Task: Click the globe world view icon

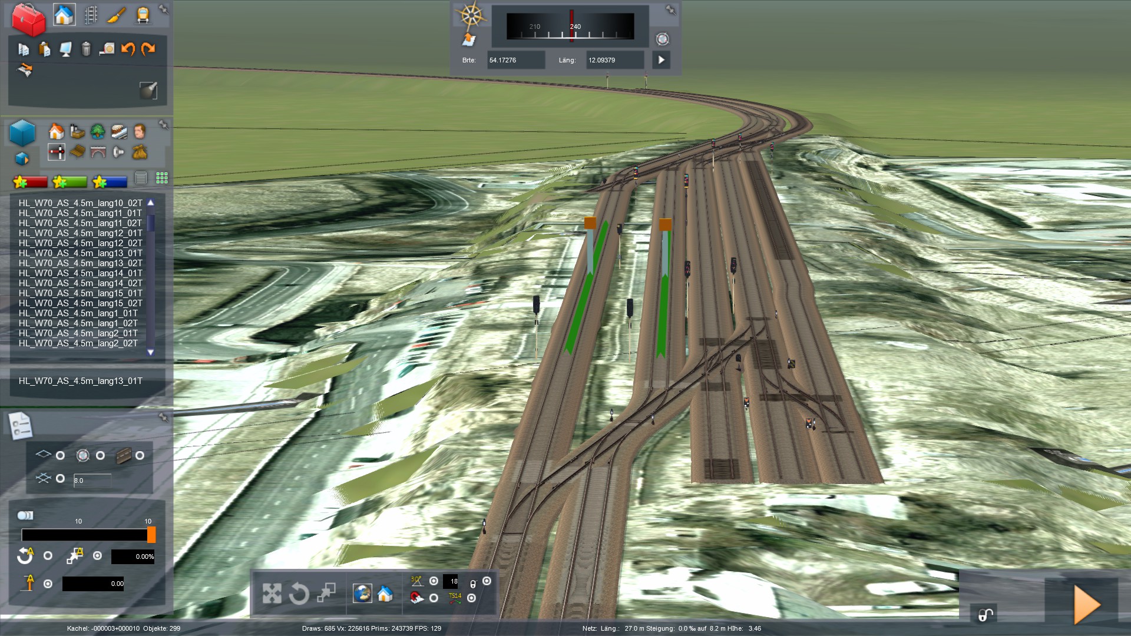Action: coord(362,593)
